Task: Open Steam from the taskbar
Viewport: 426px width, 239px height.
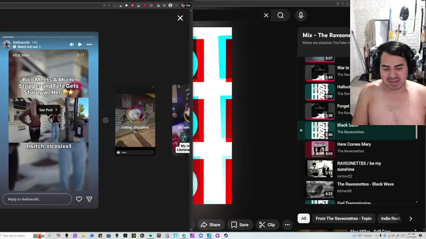Action: click(226, 236)
